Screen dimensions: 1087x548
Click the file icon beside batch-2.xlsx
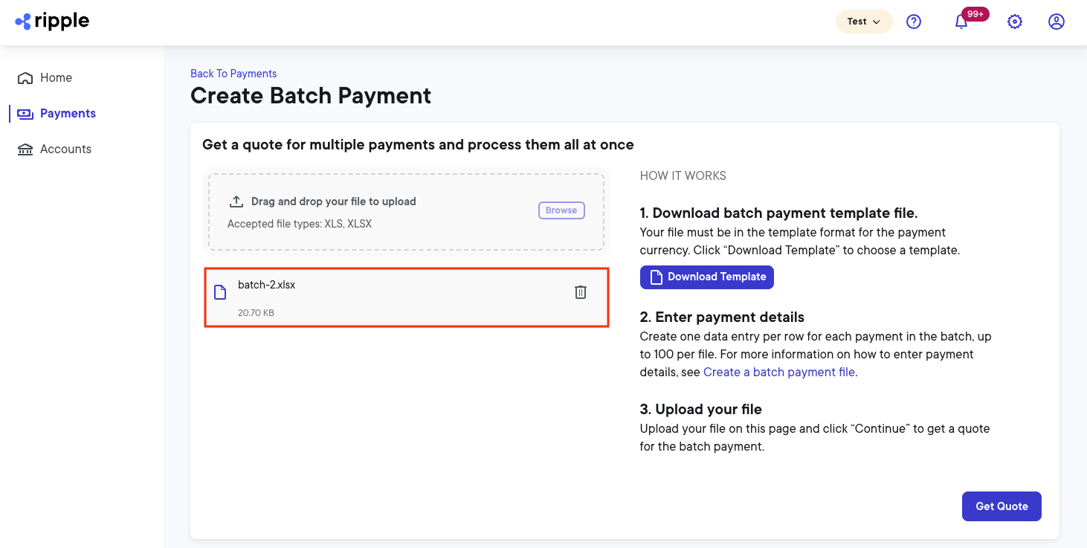pos(219,292)
